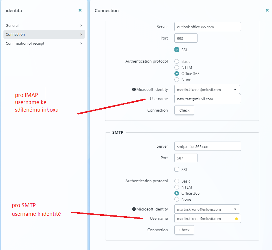Click the IMAP Port field showing 993
The image size is (272, 250).
tap(186, 38)
